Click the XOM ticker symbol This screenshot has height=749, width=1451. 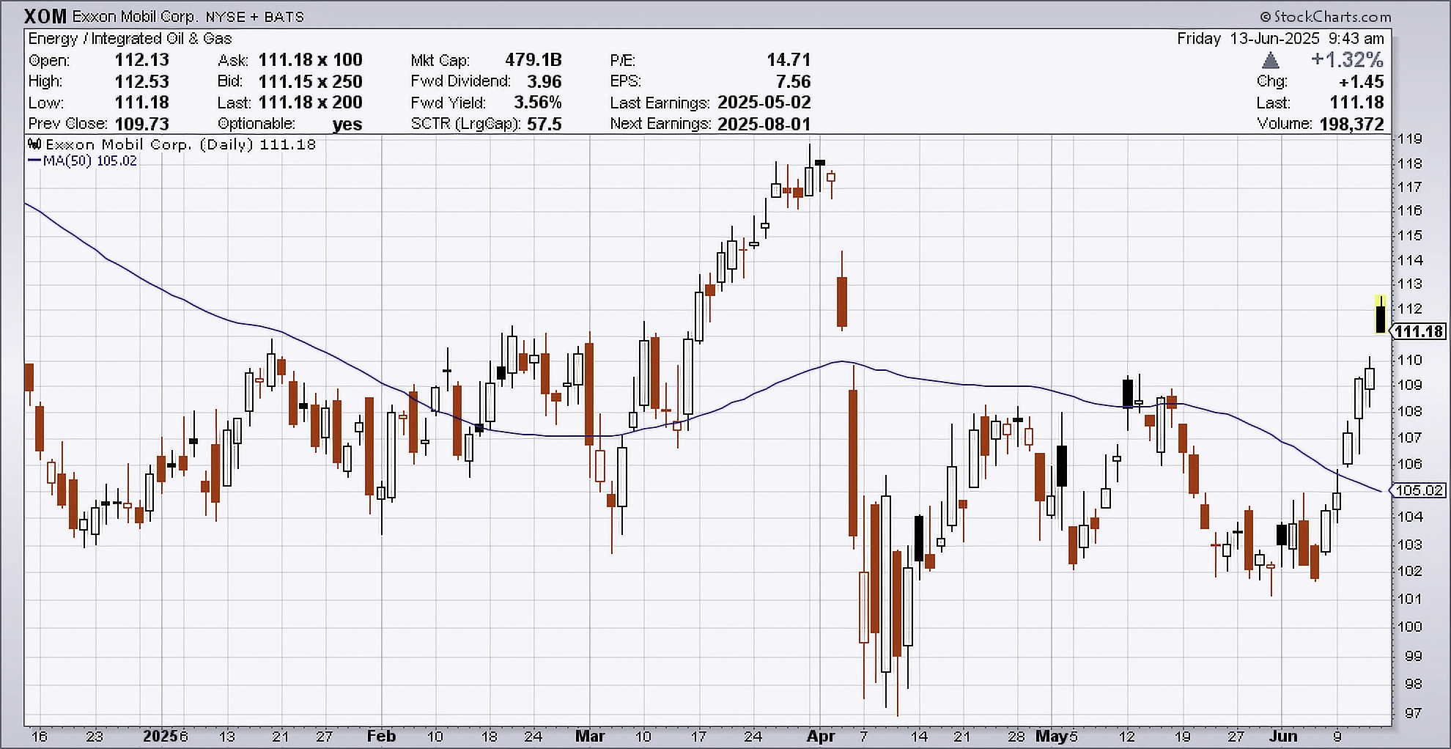45,16
